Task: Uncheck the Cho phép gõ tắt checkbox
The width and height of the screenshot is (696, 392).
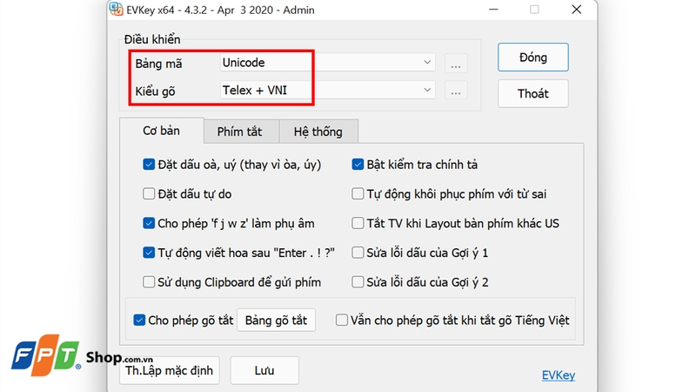Action: (139, 320)
